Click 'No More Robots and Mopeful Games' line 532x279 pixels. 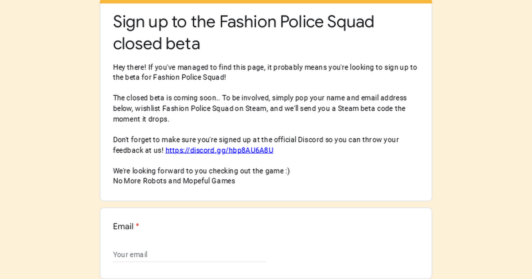click(174, 181)
